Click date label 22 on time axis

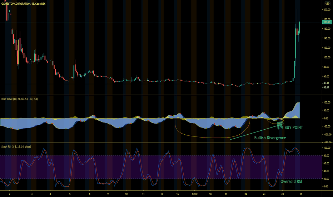click(x=246, y=194)
